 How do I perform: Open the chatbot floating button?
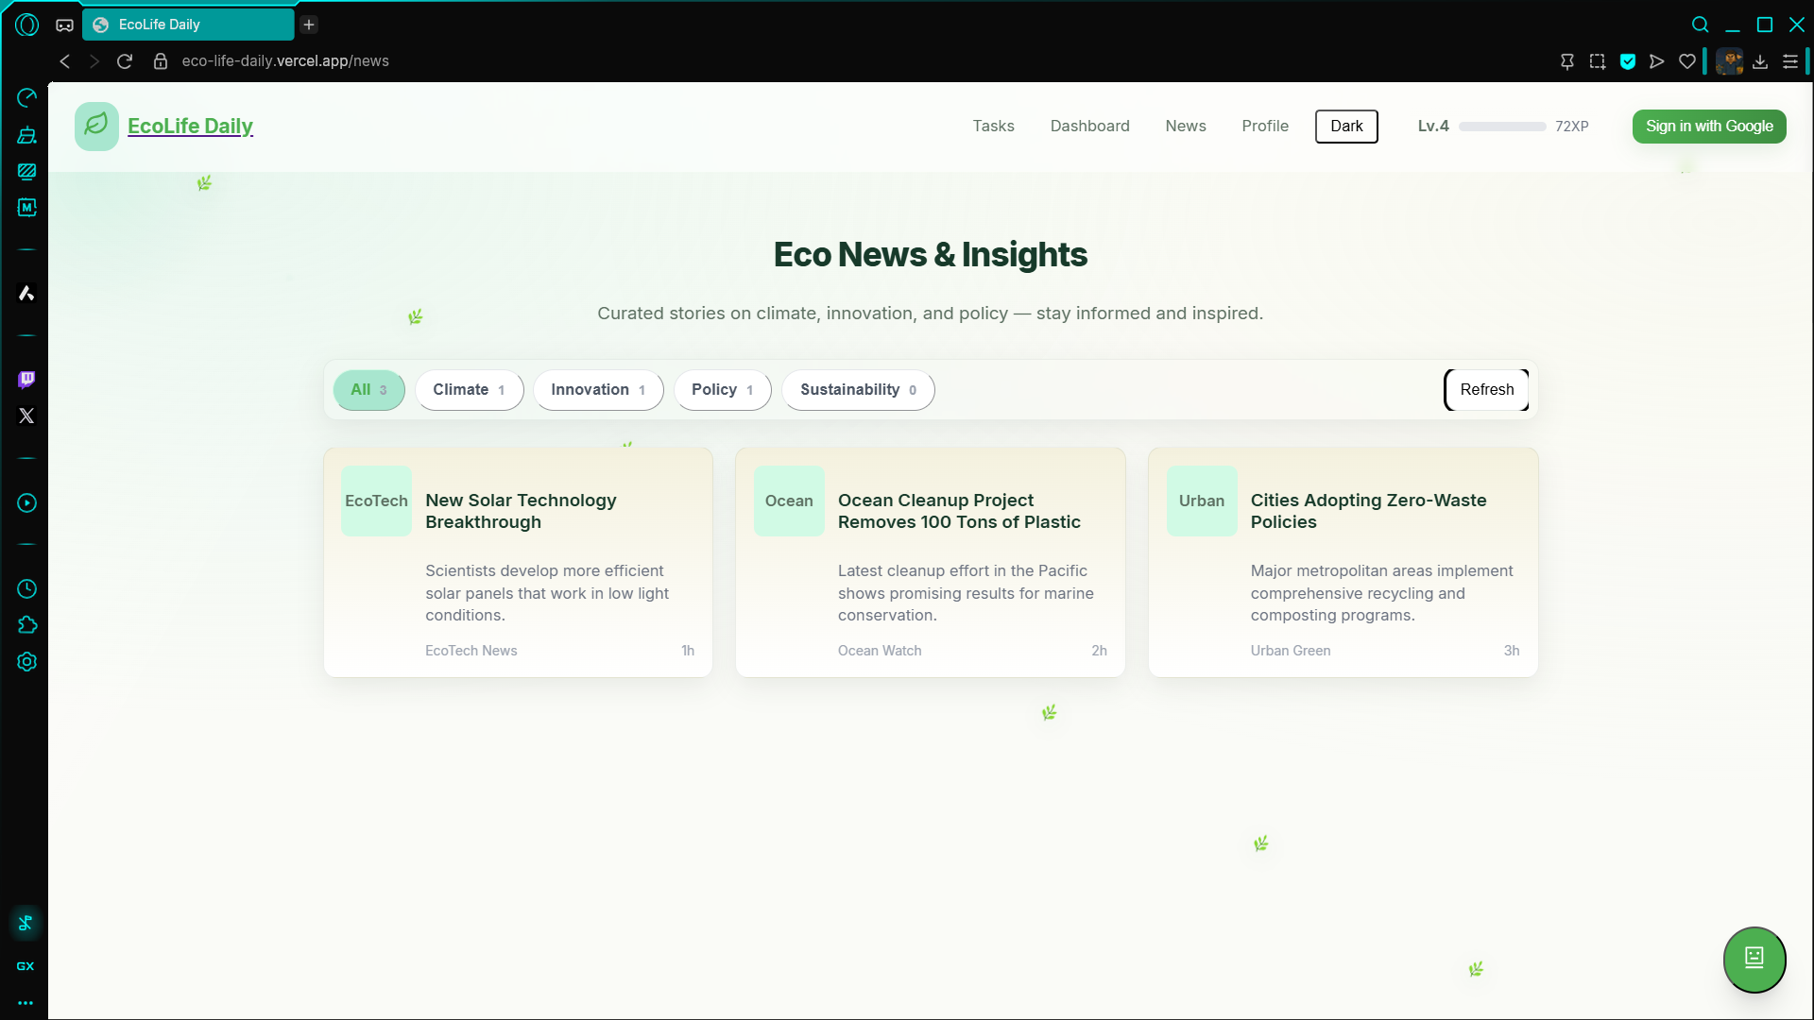tap(1754, 959)
